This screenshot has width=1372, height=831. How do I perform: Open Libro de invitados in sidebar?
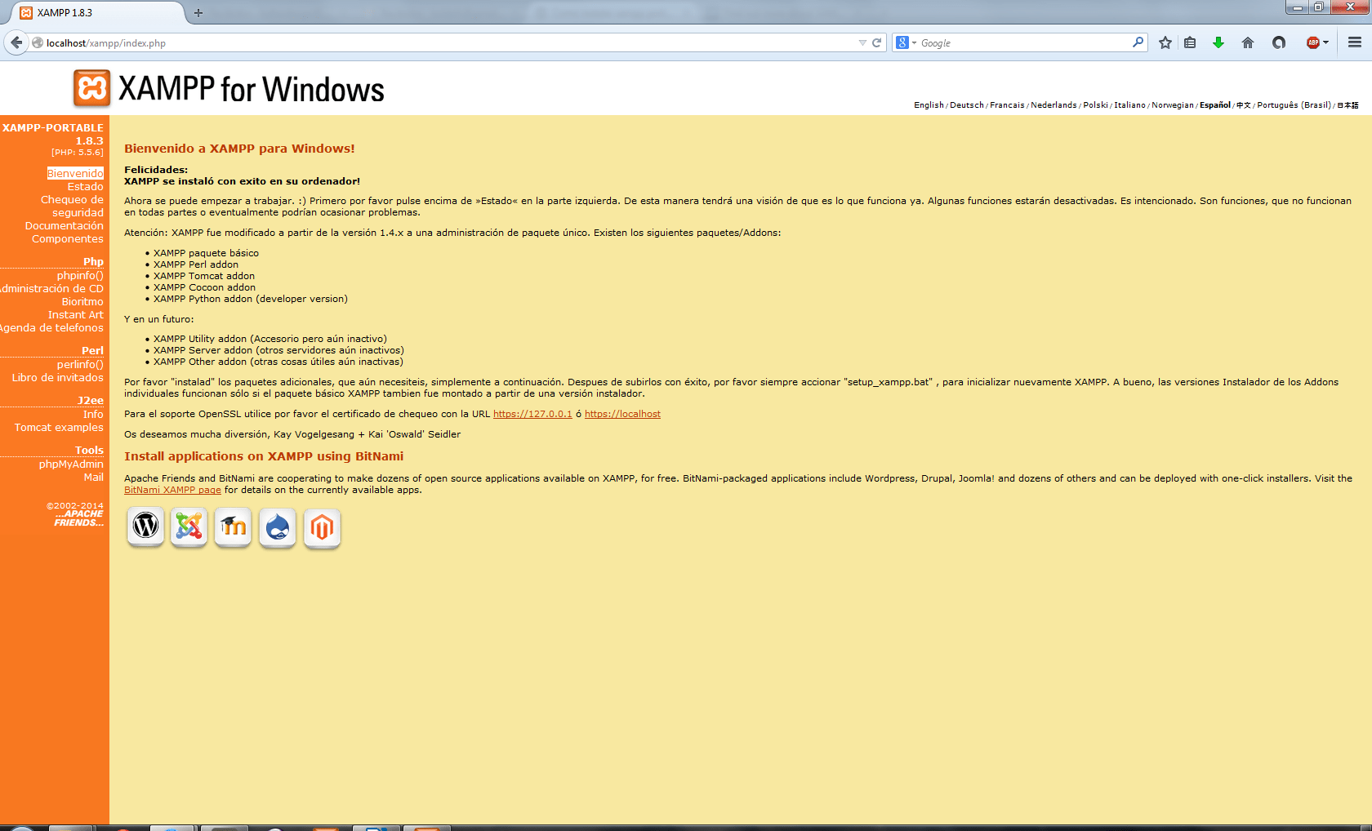(x=57, y=377)
